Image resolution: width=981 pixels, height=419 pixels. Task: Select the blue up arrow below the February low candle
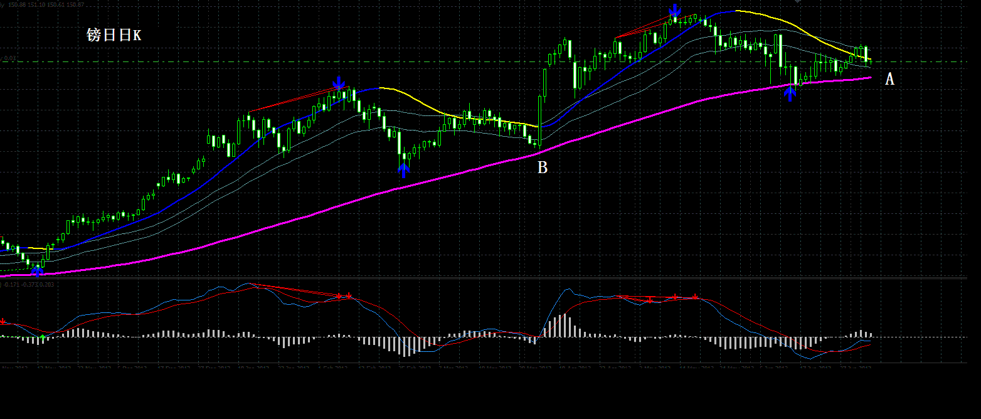click(x=404, y=169)
